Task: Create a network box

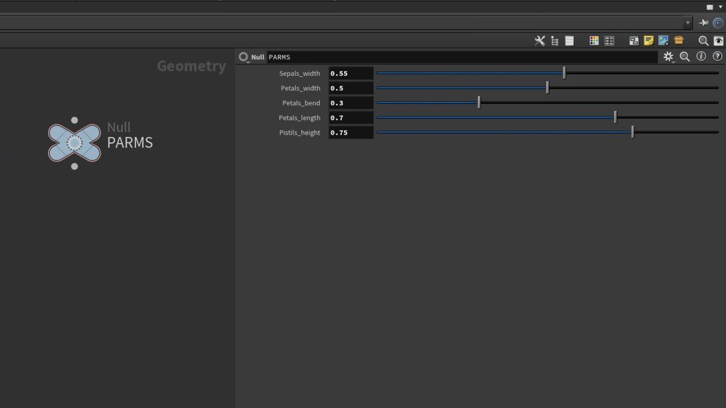Action: (633, 41)
